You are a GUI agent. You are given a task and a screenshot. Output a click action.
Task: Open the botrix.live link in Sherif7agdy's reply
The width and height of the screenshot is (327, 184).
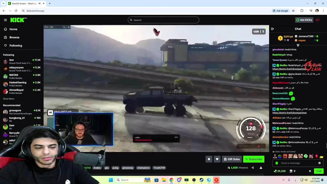coord(289,113)
